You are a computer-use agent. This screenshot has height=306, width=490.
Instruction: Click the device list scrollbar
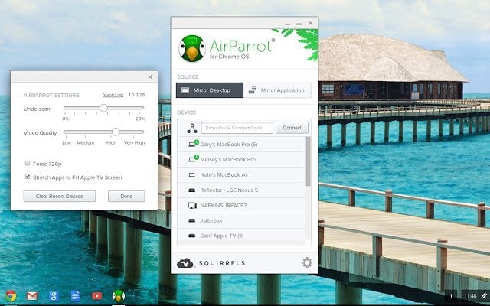pyautogui.click(x=308, y=161)
